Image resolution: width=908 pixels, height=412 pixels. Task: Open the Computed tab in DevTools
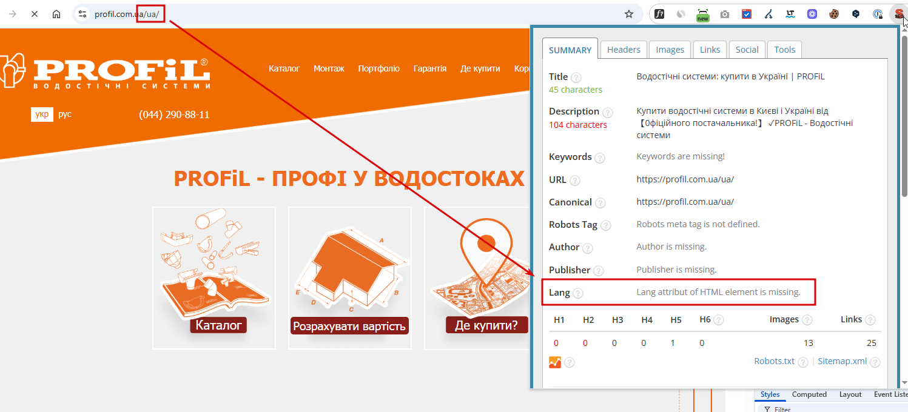(809, 394)
